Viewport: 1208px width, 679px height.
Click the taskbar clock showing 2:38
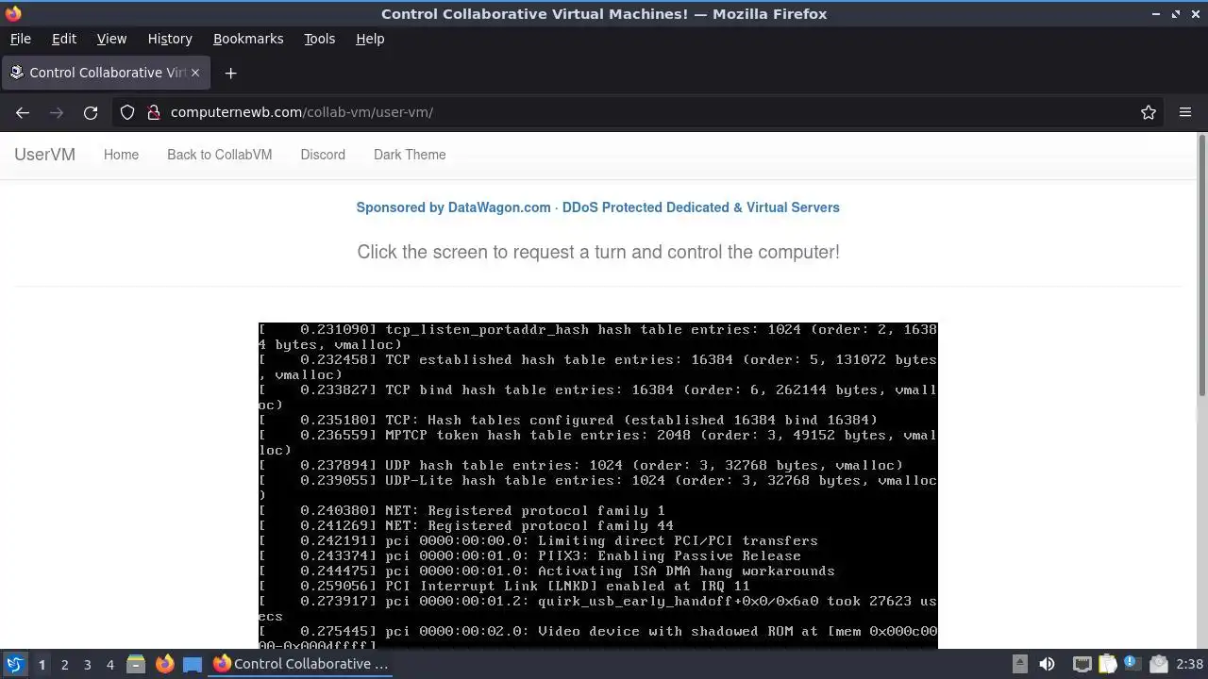pos(1189,664)
